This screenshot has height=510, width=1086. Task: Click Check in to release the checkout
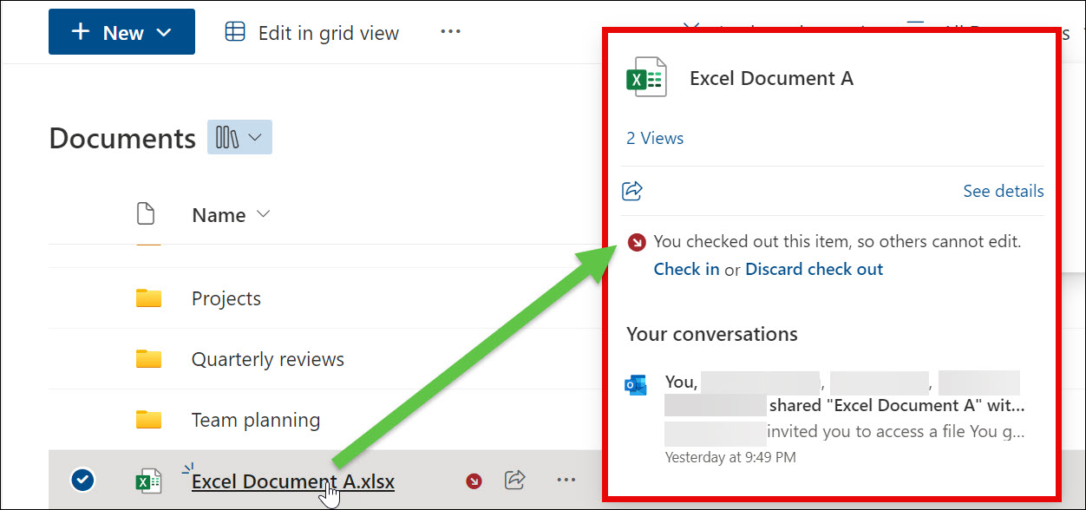coord(686,269)
